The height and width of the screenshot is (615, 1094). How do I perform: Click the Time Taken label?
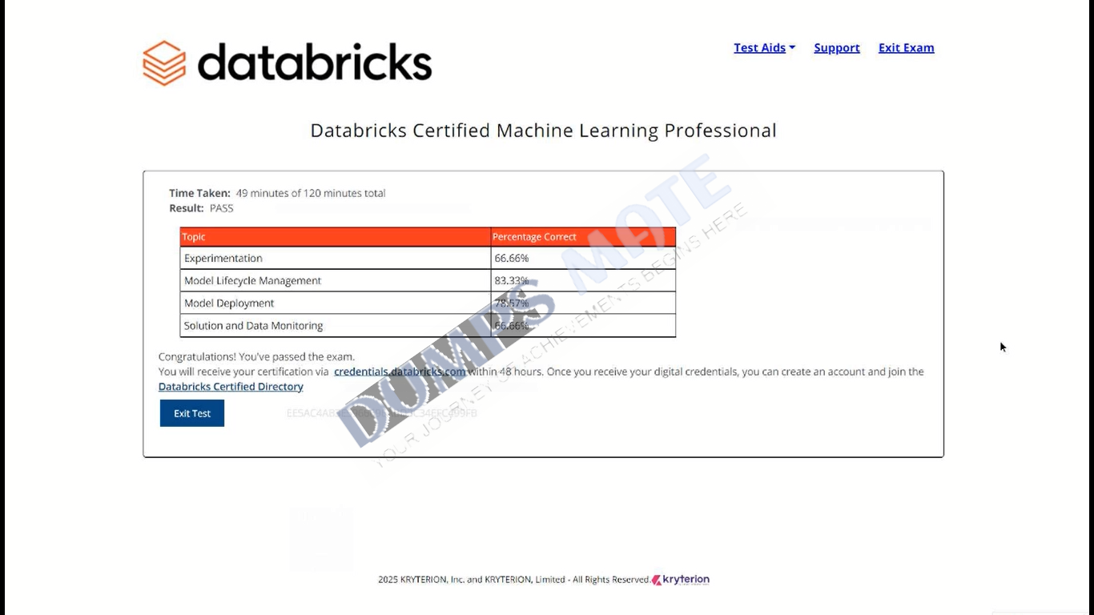[x=199, y=193]
